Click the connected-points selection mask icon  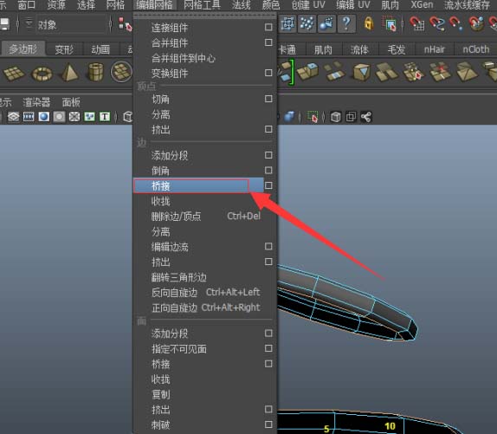coord(287,23)
